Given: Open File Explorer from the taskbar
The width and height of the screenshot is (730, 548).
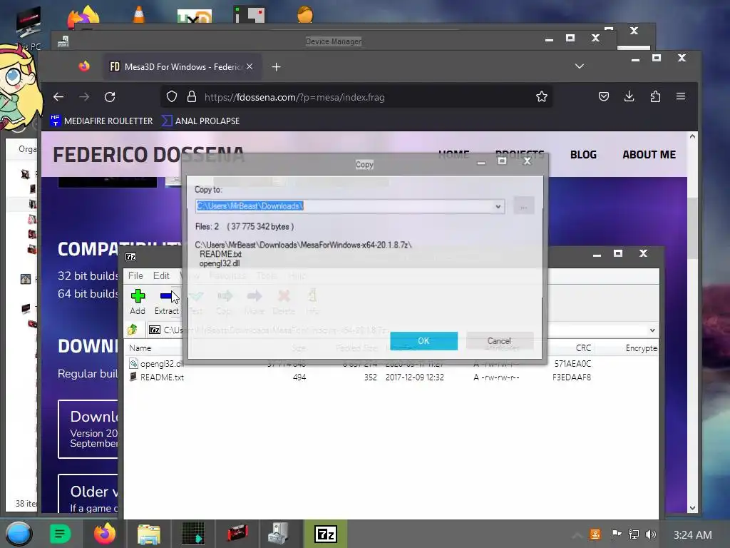Looking at the screenshot, I should click(149, 534).
